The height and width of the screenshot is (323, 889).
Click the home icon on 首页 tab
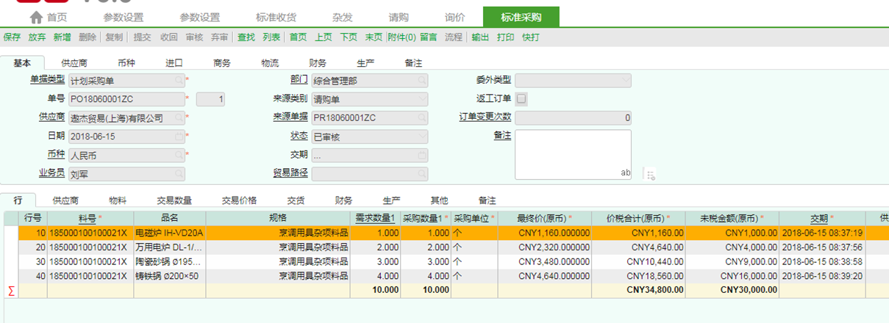coord(36,17)
